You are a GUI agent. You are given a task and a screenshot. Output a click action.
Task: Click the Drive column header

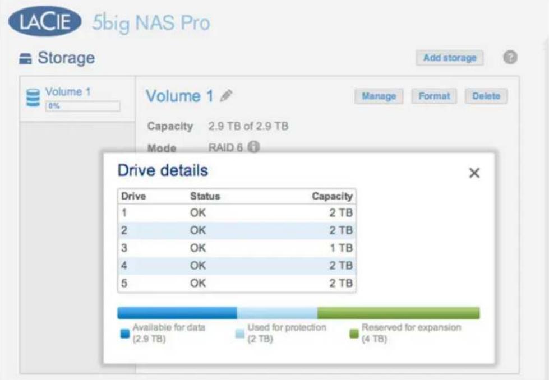click(133, 196)
